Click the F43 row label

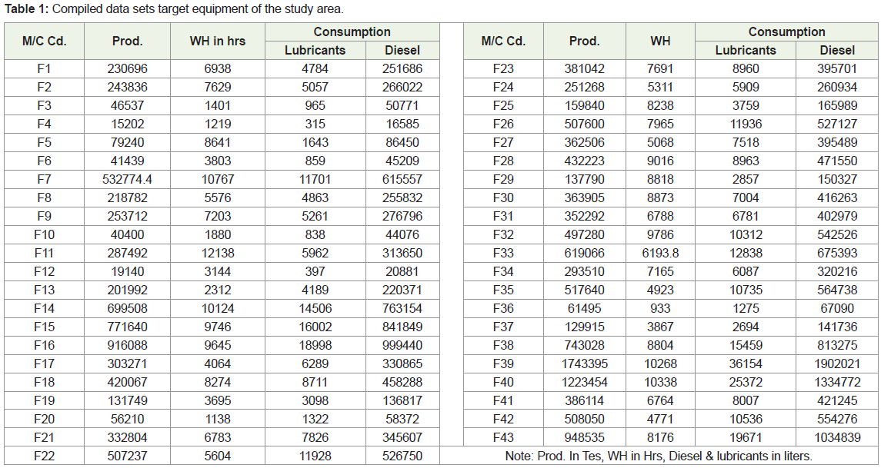click(503, 437)
